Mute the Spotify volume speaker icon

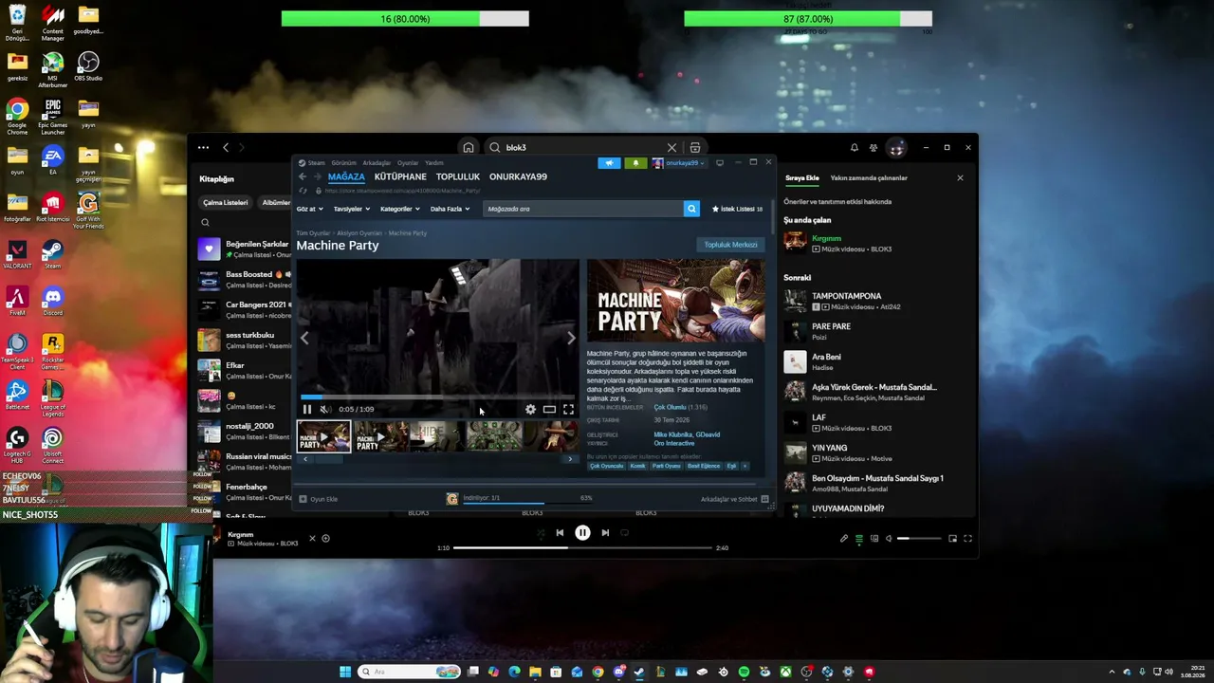(889, 539)
